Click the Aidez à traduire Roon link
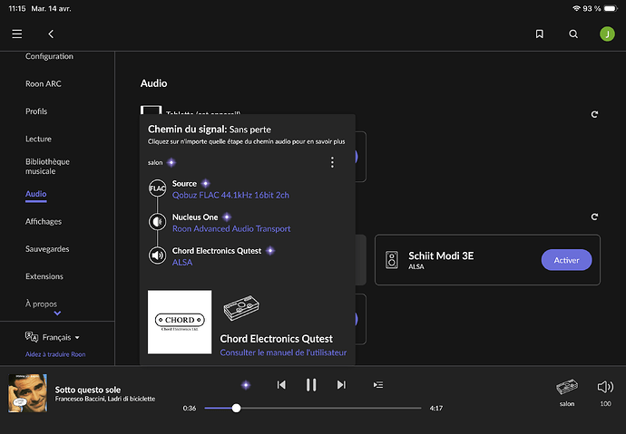626x434 pixels. pos(55,354)
